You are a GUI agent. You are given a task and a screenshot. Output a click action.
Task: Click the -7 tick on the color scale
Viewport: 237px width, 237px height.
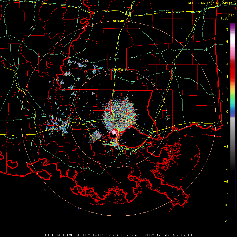click(226, 193)
